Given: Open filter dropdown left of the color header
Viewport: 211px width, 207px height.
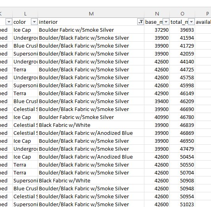Looking at the screenshot, I should (9, 22).
